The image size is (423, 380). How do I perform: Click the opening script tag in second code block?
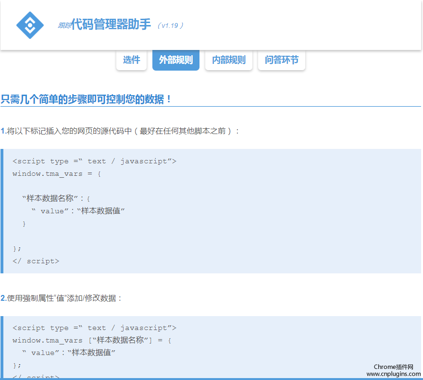94,328
